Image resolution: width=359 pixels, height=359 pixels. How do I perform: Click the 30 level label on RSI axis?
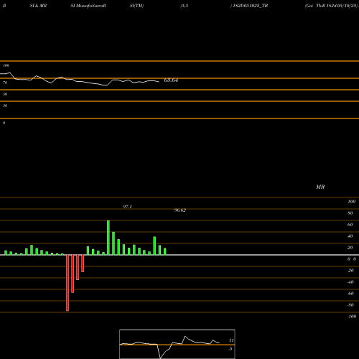[x=5, y=106]
